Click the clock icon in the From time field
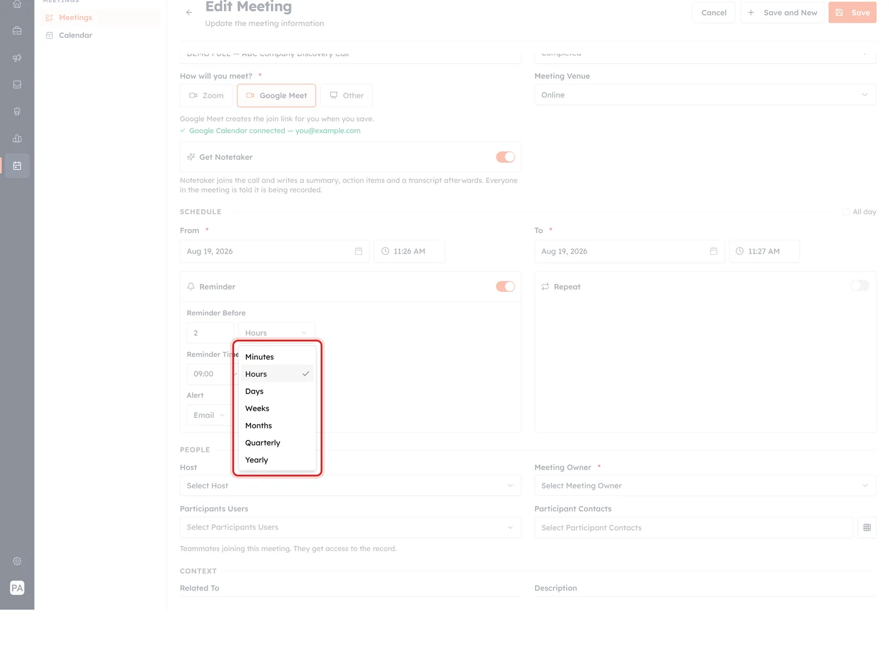The image size is (889, 651). (385, 251)
